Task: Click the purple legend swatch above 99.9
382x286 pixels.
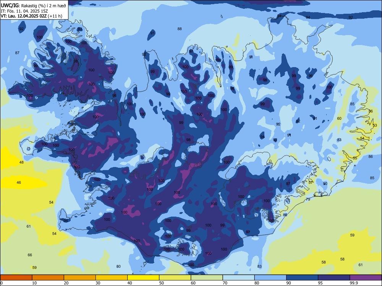Action: [366, 278]
